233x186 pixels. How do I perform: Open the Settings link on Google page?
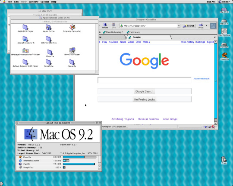[201, 42]
